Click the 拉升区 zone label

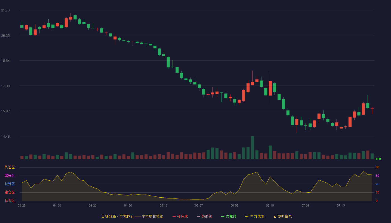tap(9, 184)
